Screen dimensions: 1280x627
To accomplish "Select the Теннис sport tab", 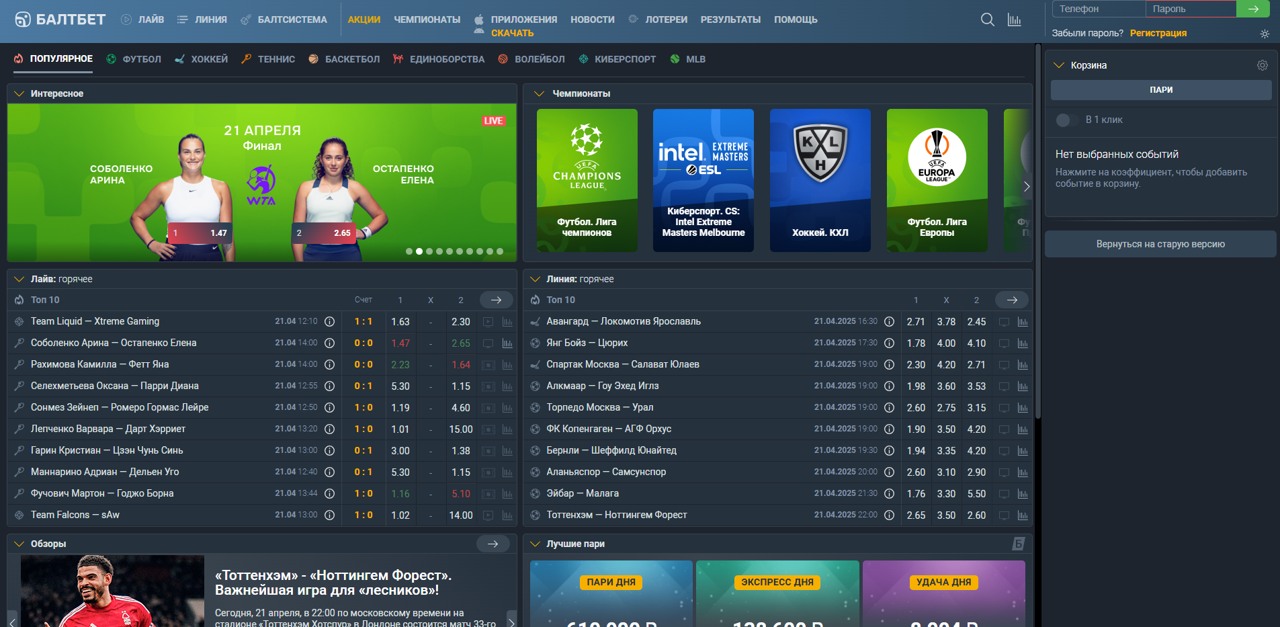I will pyautogui.click(x=268, y=59).
